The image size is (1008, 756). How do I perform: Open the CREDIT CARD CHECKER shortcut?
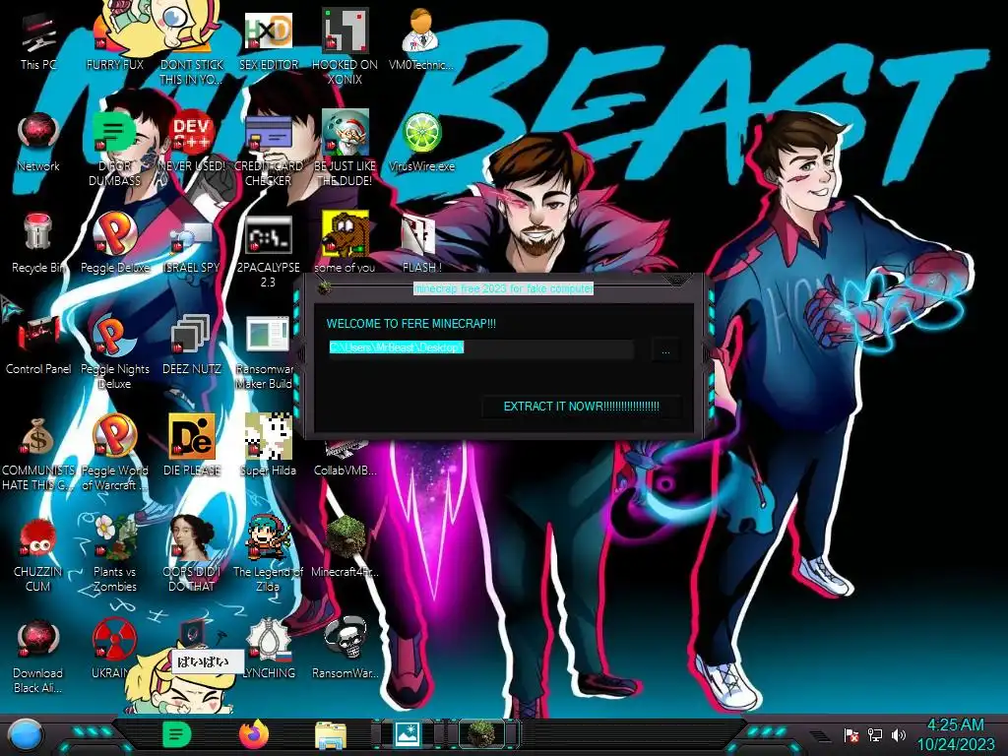[x=269, y=148]
